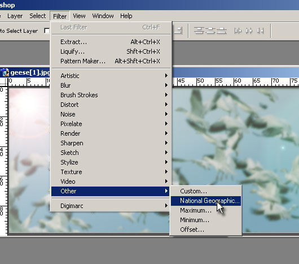Open the Window menu
299x264 pixels.
(103, 16)
